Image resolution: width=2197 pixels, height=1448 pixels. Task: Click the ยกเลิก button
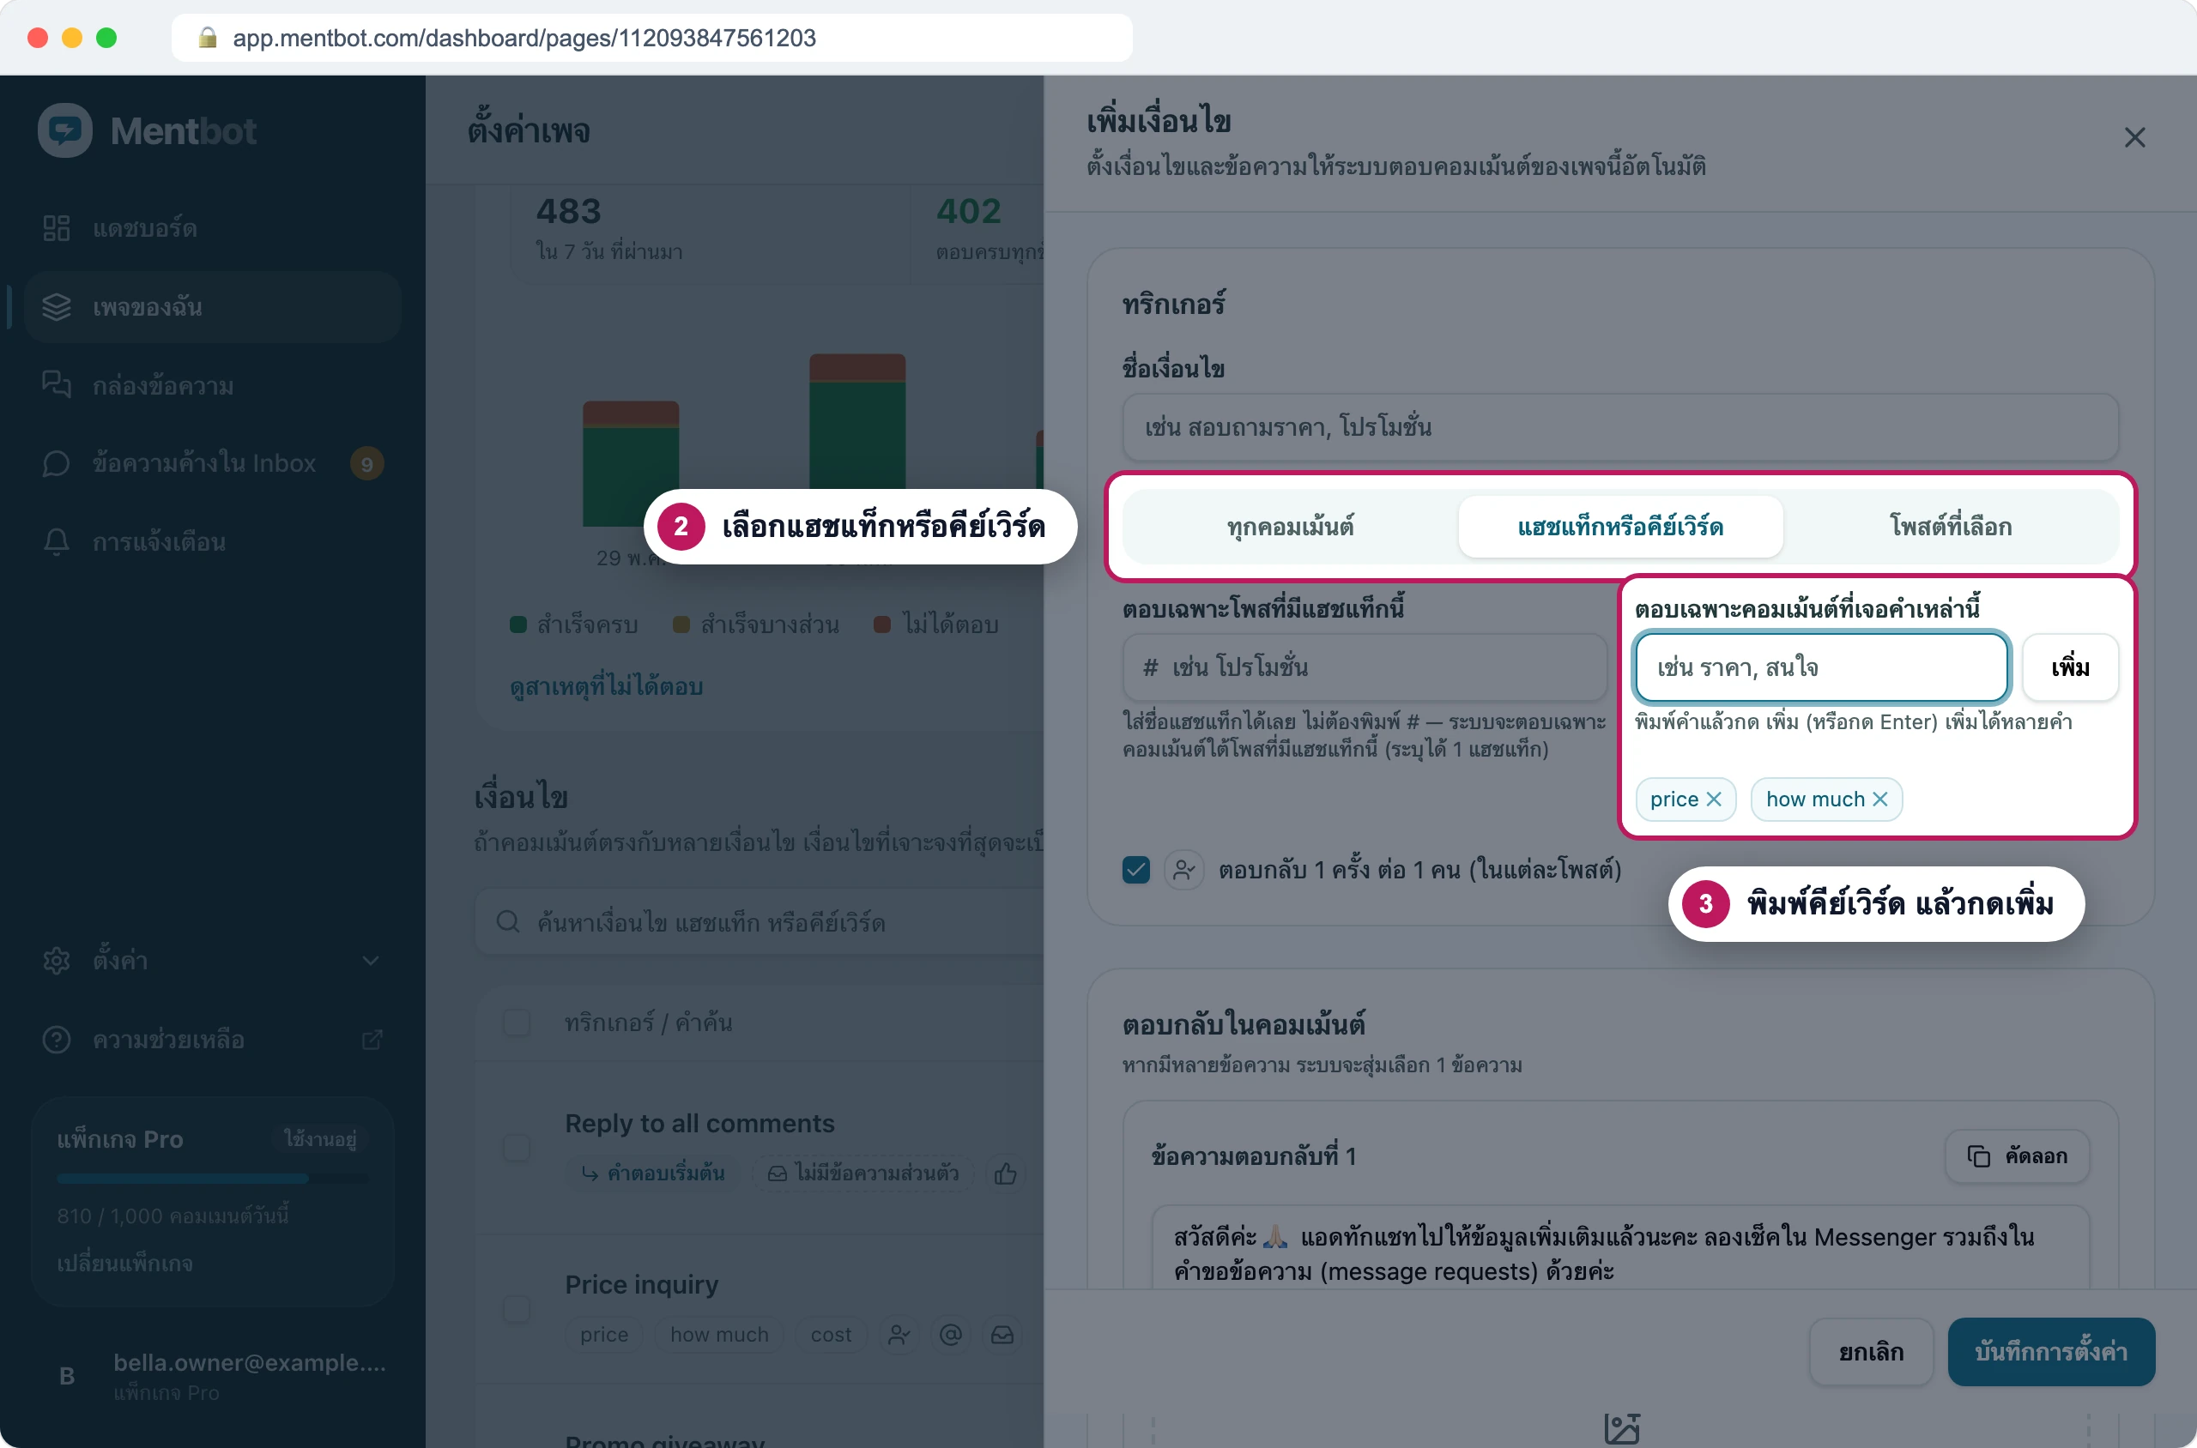pos(1871,1351)
